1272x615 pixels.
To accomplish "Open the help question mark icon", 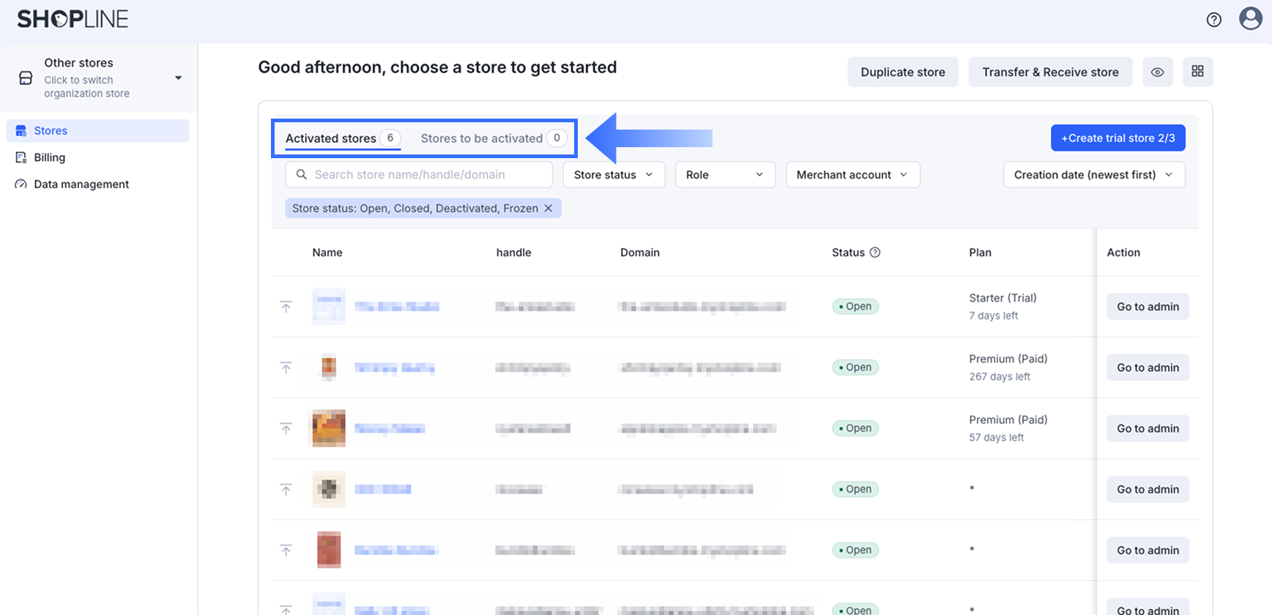I will pyautogui.click(x=1213, y=20).
